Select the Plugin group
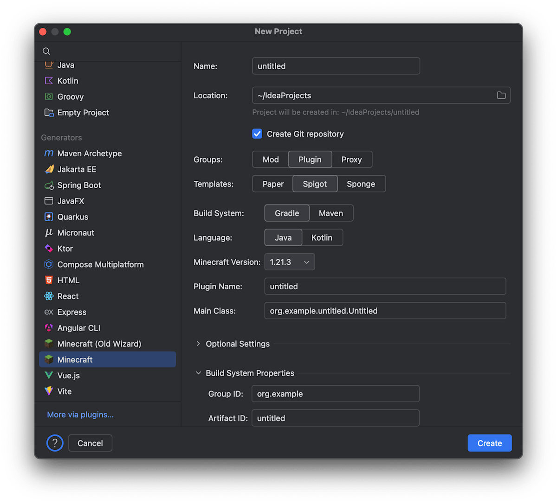This screenshot has width=557, height=504. [x=310, y=159]
